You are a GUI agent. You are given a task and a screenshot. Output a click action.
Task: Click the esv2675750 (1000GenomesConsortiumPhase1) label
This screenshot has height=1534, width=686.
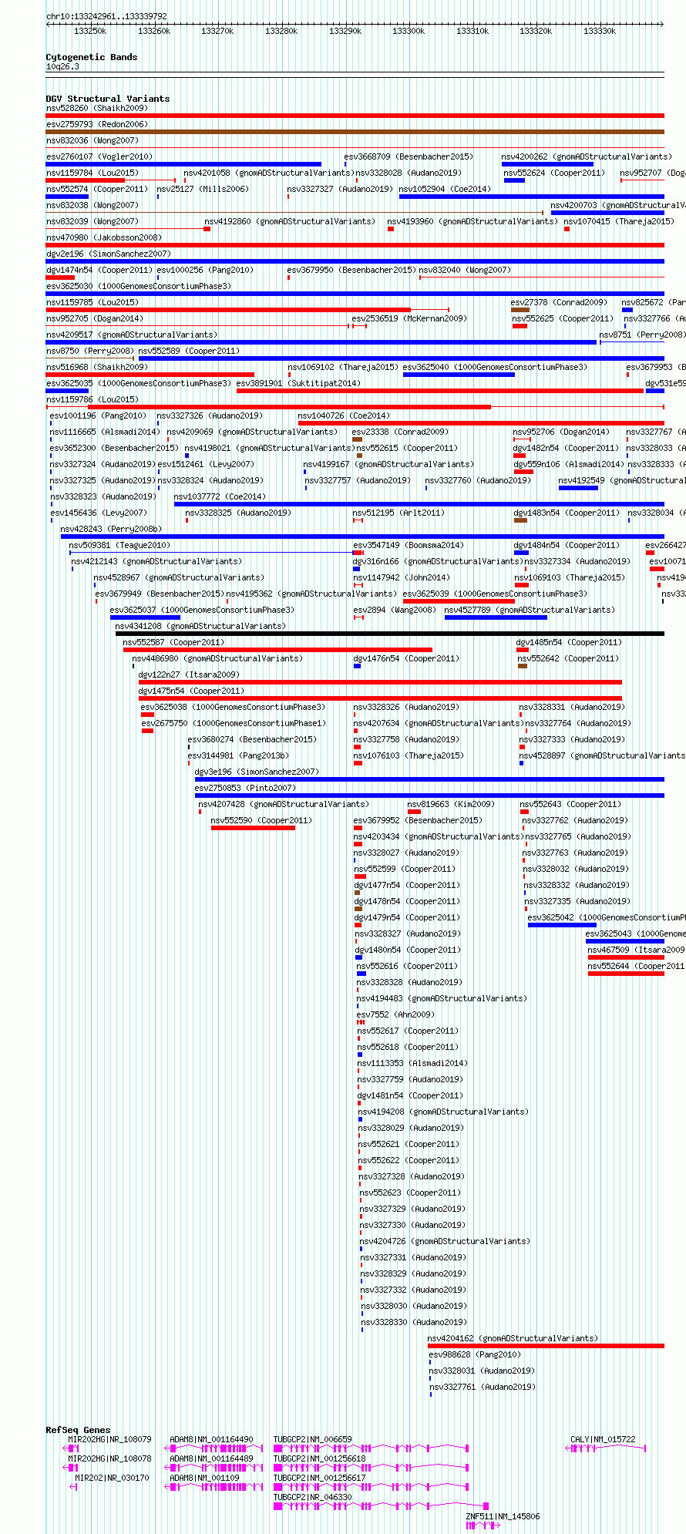[x=234, y=723]
